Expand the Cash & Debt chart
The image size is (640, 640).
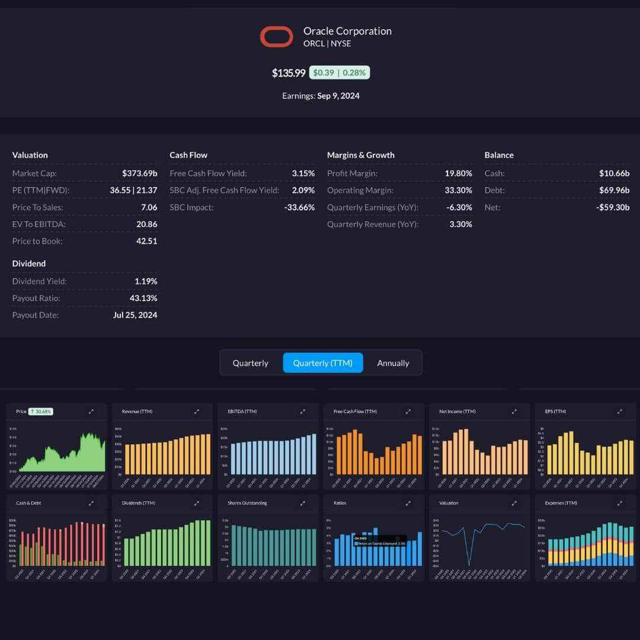pyautogui.click(x=91, y=503)
